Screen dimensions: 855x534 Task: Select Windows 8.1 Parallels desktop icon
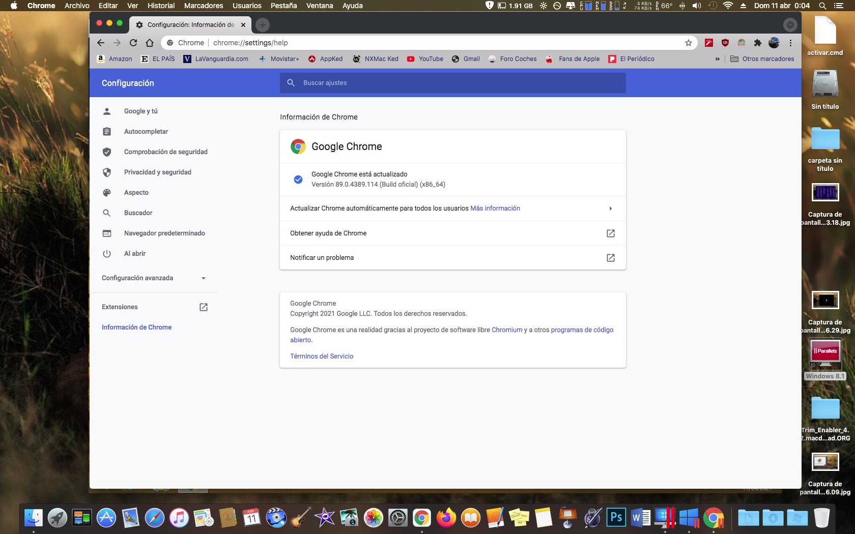pos(825,360)
